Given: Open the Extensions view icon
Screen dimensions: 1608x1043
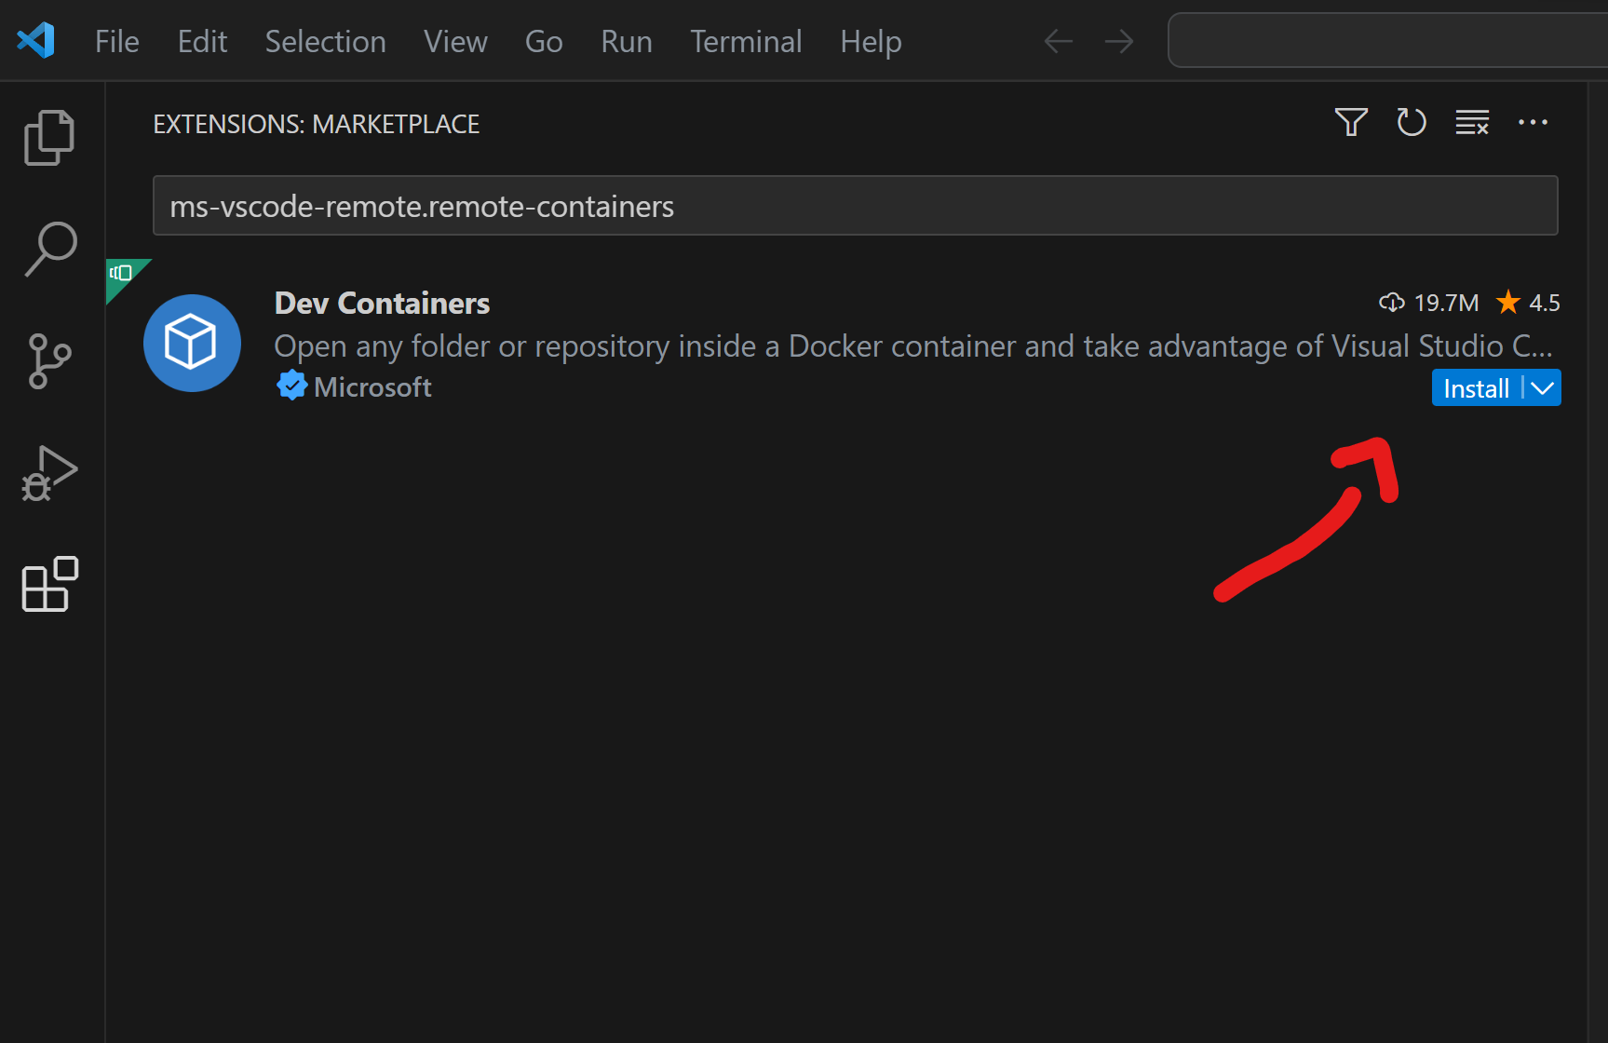Looking at the screenshot, I should [49, 584].
